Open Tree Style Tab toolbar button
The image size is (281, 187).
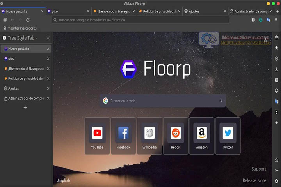[x=253, y=20]
